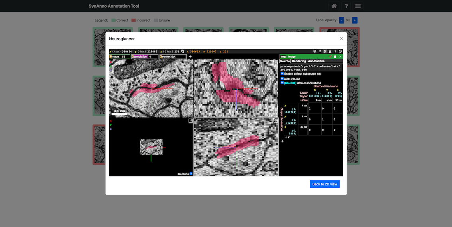Close the Neuroglancer dialog with the X

click(x=341, y=39)
